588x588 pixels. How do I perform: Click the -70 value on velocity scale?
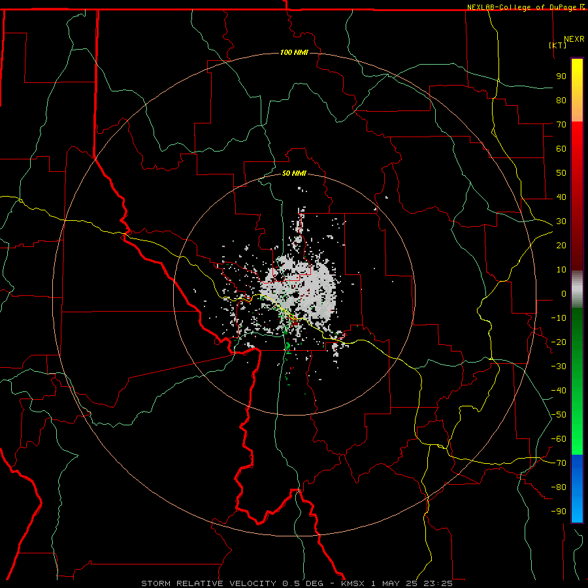tap(559, 463)
